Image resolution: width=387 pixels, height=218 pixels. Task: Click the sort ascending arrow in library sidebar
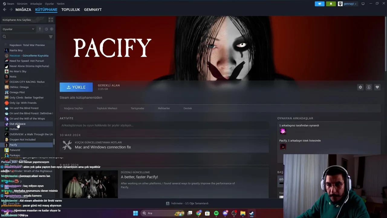pyautogui.click(x=40, y=29)
